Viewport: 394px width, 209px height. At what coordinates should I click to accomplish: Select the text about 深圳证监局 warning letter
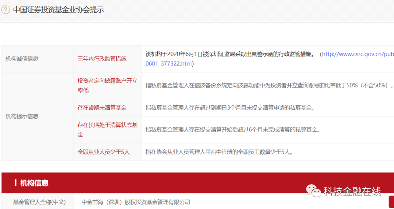coord(230,54)
